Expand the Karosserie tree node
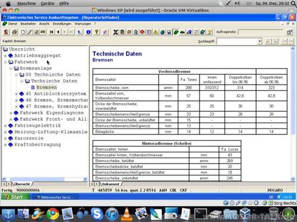 click(x=5, y=139)
